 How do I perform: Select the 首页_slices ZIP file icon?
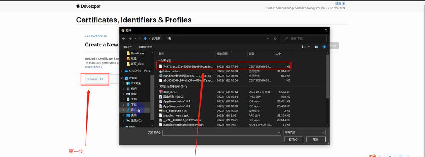click(161, 92)
